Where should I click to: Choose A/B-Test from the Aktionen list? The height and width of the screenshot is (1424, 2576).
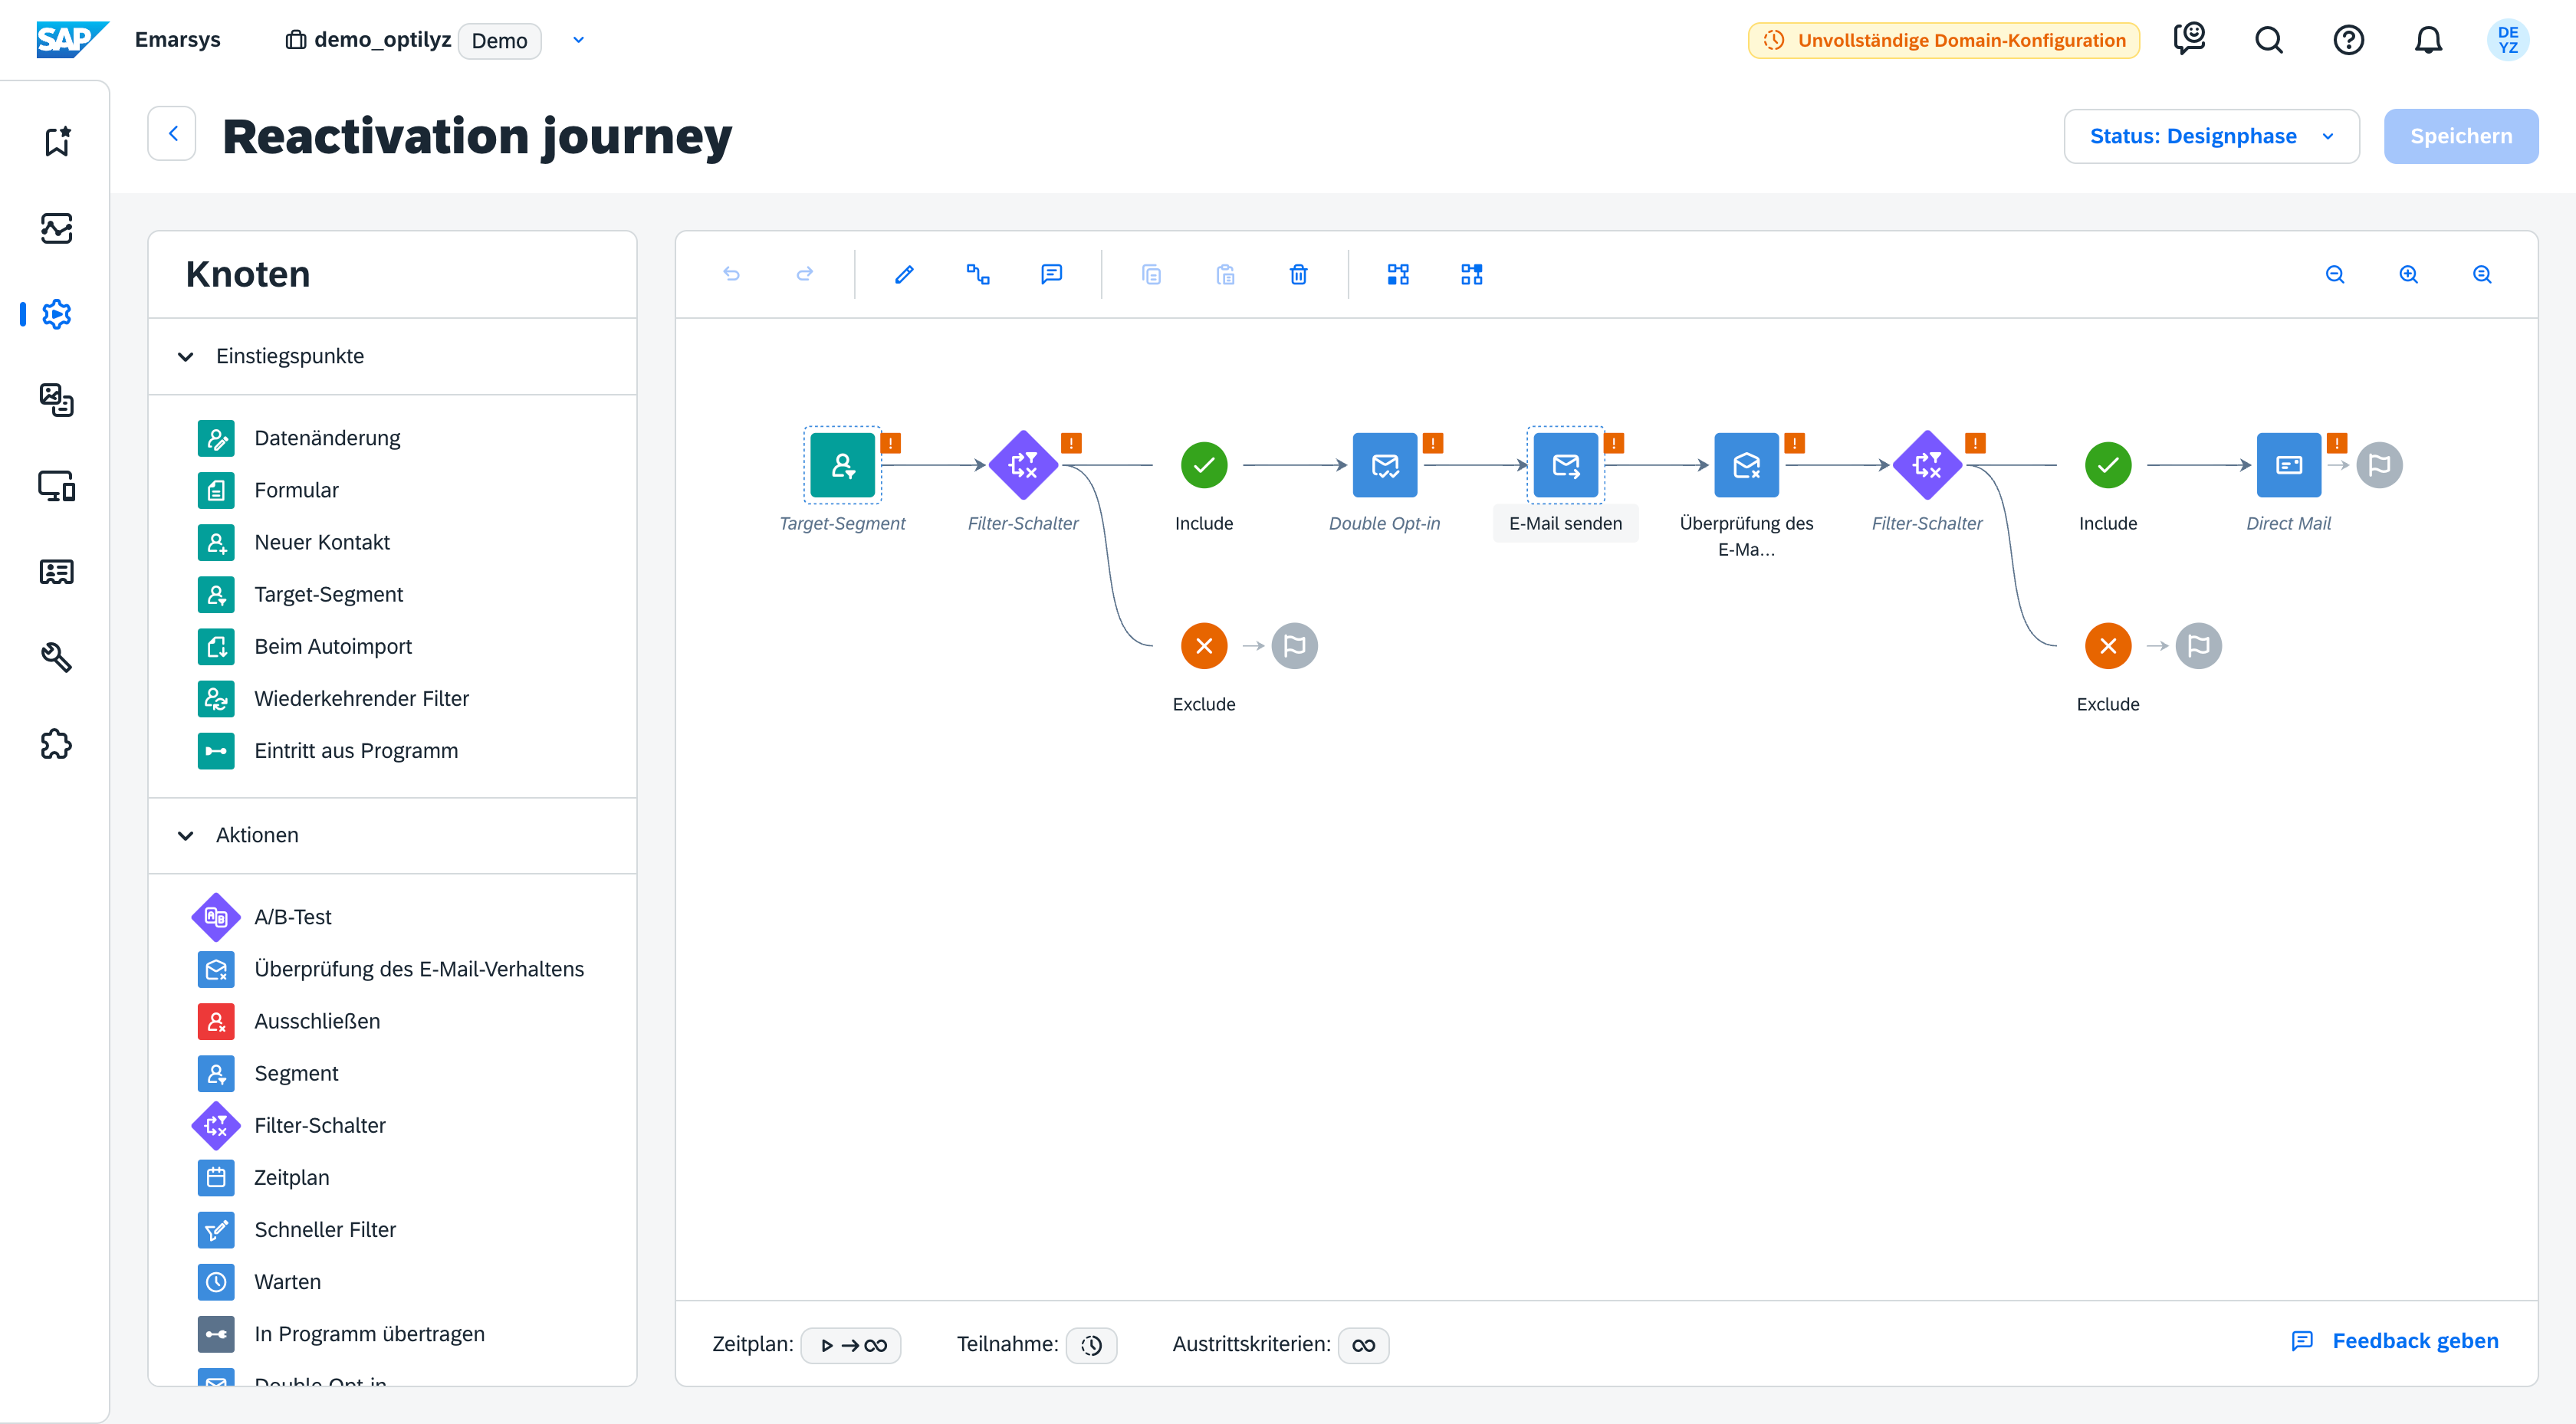pyautogui.click(x=292, y=917)
